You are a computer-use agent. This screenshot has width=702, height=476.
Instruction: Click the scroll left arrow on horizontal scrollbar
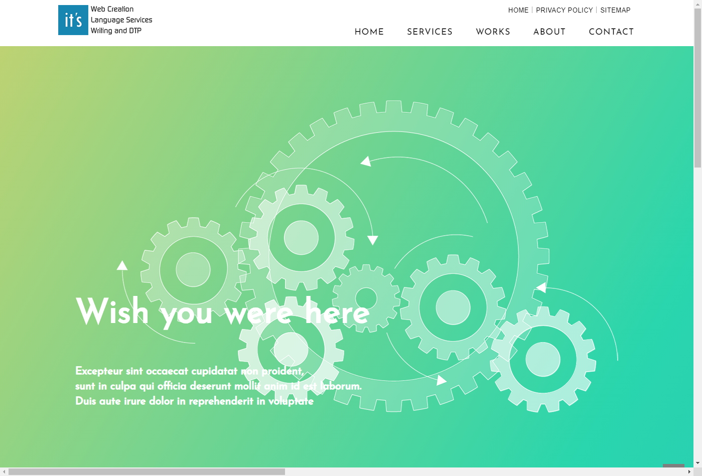point(4,472)
